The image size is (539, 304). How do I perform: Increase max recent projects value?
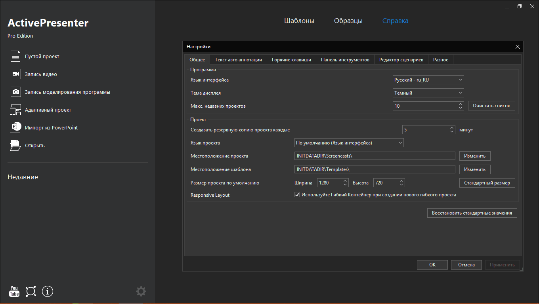coord(461,104)
